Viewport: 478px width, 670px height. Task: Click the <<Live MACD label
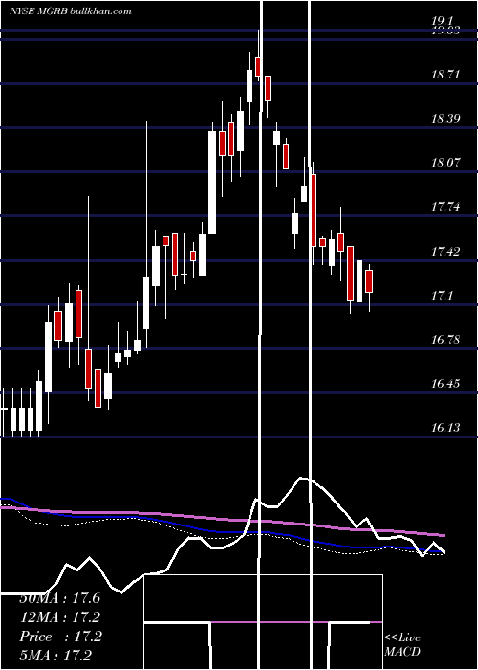(402, 645)
